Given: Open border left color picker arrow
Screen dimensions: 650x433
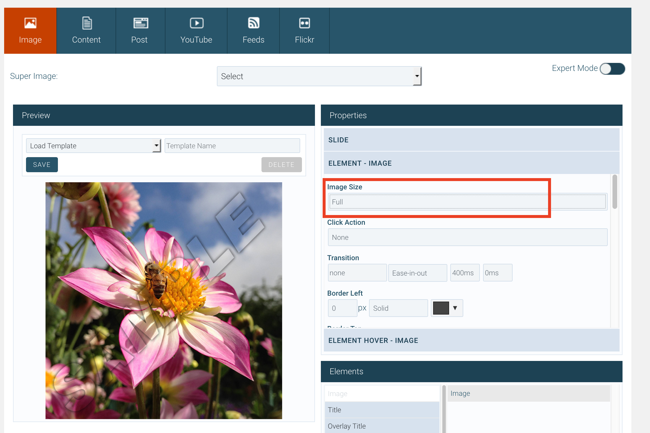Looking at the screenshot, I should coord(455,308).
